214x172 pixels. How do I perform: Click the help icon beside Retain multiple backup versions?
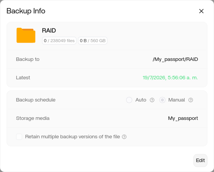(124, 137)
